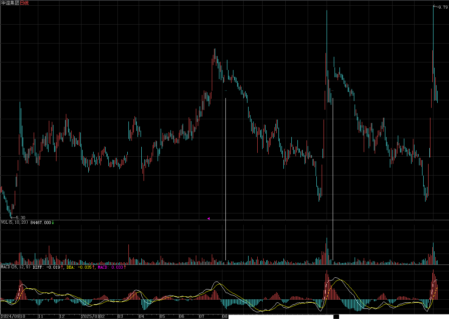The image size is (449, 319).
Task: Click the 12 month label on axis
Action: [62, 316]
